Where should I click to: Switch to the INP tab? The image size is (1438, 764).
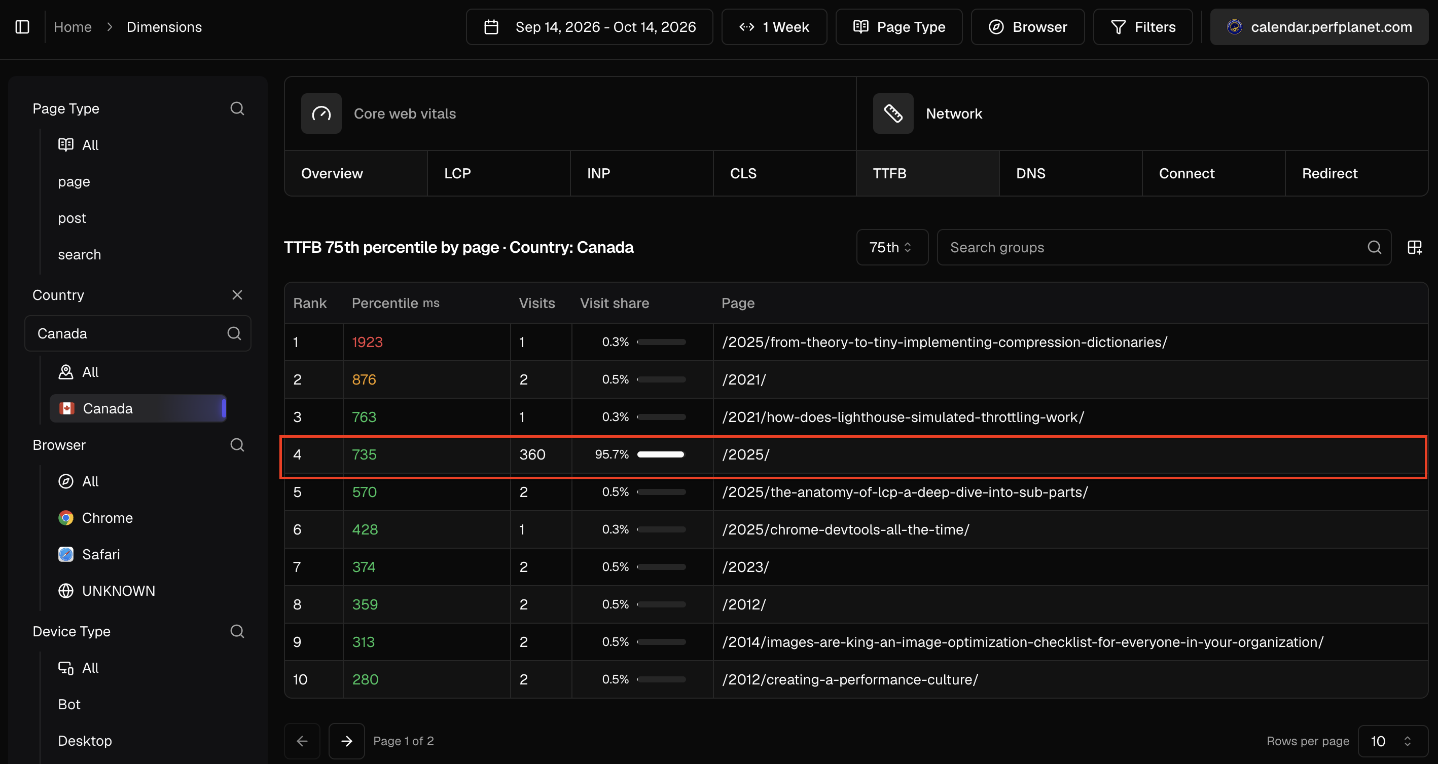pos(641,173)
